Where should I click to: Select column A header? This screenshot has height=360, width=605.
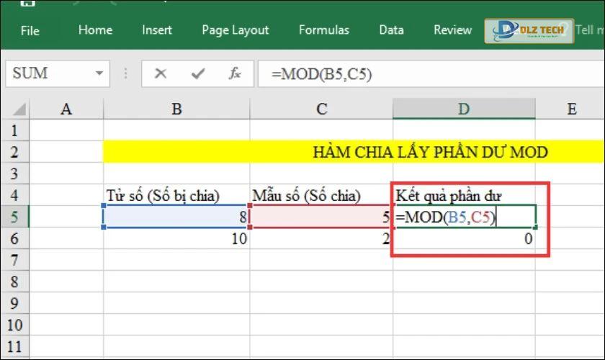coord(66,109)
